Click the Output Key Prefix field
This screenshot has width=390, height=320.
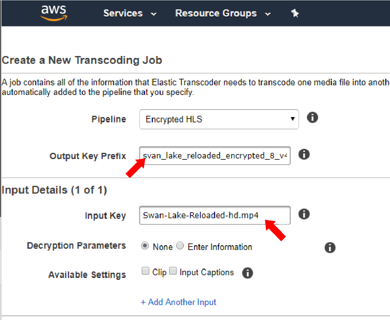[x=215, y=156]
